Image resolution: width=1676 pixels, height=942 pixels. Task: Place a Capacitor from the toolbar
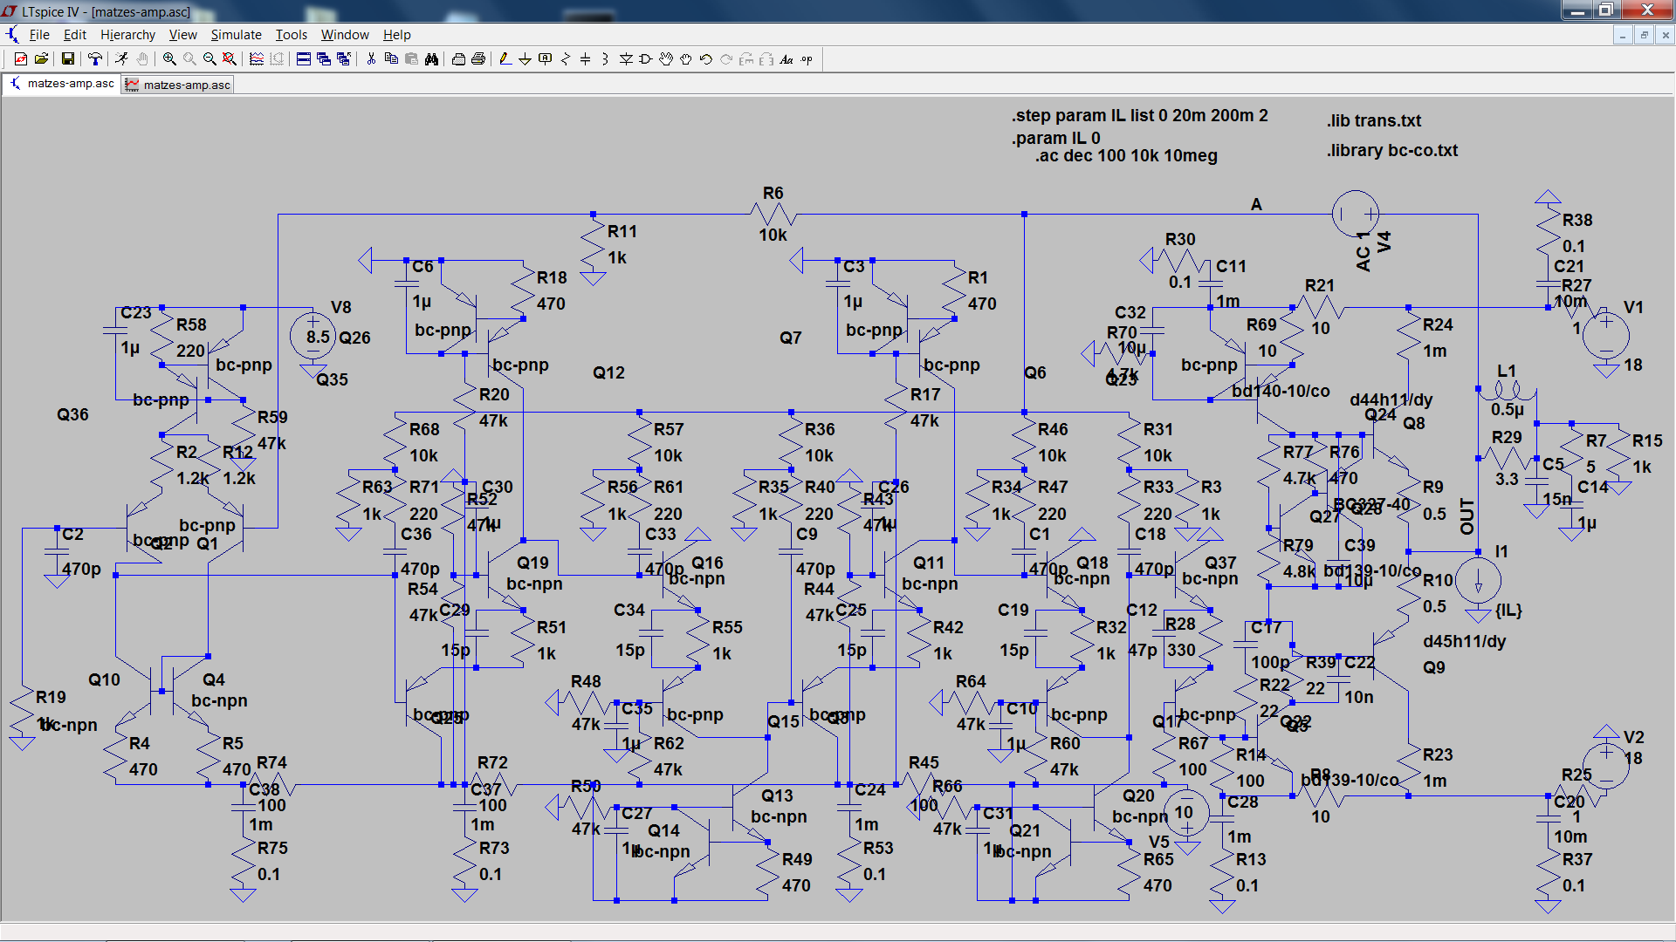coord(585,59)
